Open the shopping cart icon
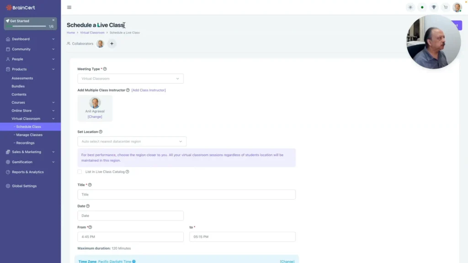Viewport: 468px width, 263px height. point(445,7)
